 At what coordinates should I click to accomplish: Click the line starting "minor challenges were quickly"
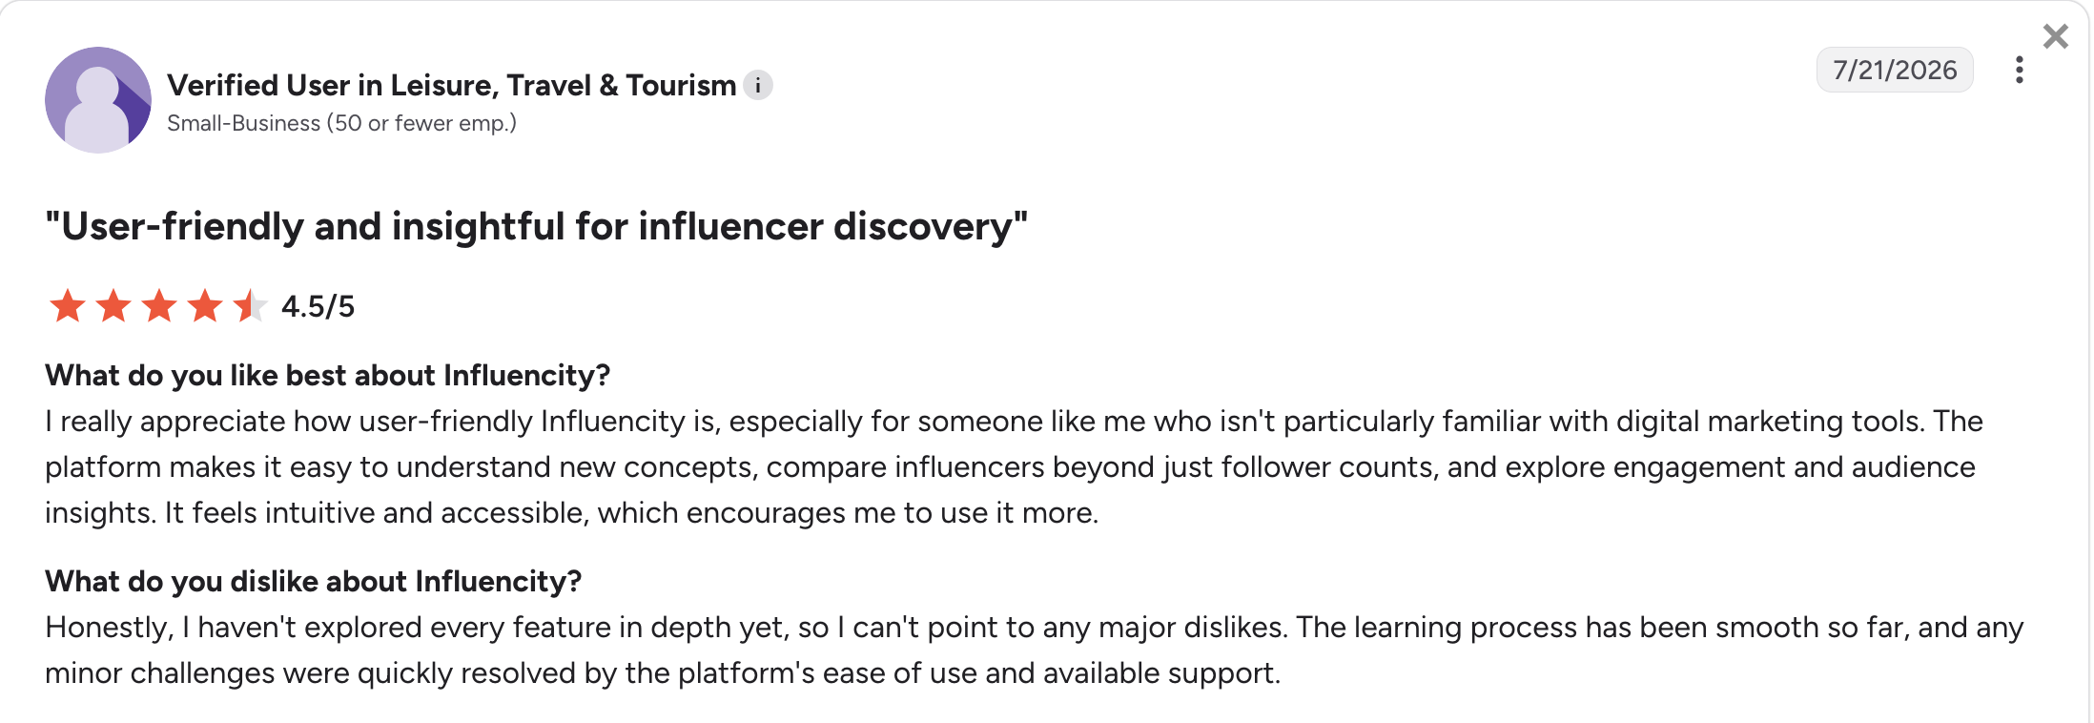coord(663,673)
